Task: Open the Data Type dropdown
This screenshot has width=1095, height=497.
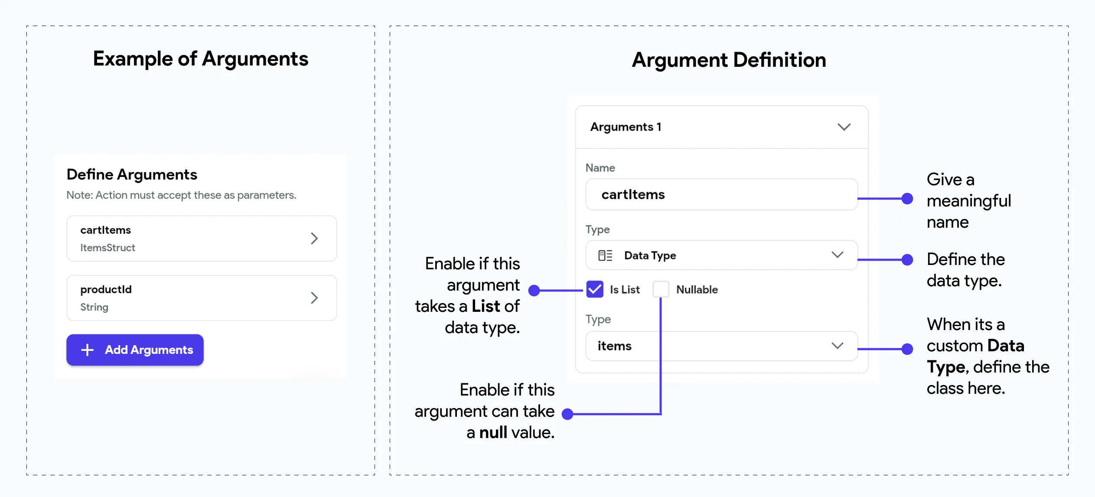Action: click(722, 255)
